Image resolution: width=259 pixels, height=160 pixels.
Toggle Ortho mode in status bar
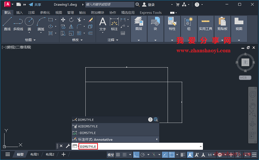136,155
